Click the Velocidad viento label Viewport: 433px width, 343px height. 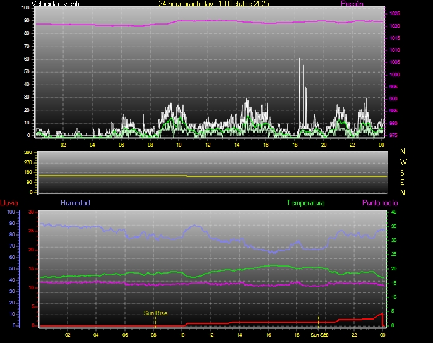click(x=56, y=4)
